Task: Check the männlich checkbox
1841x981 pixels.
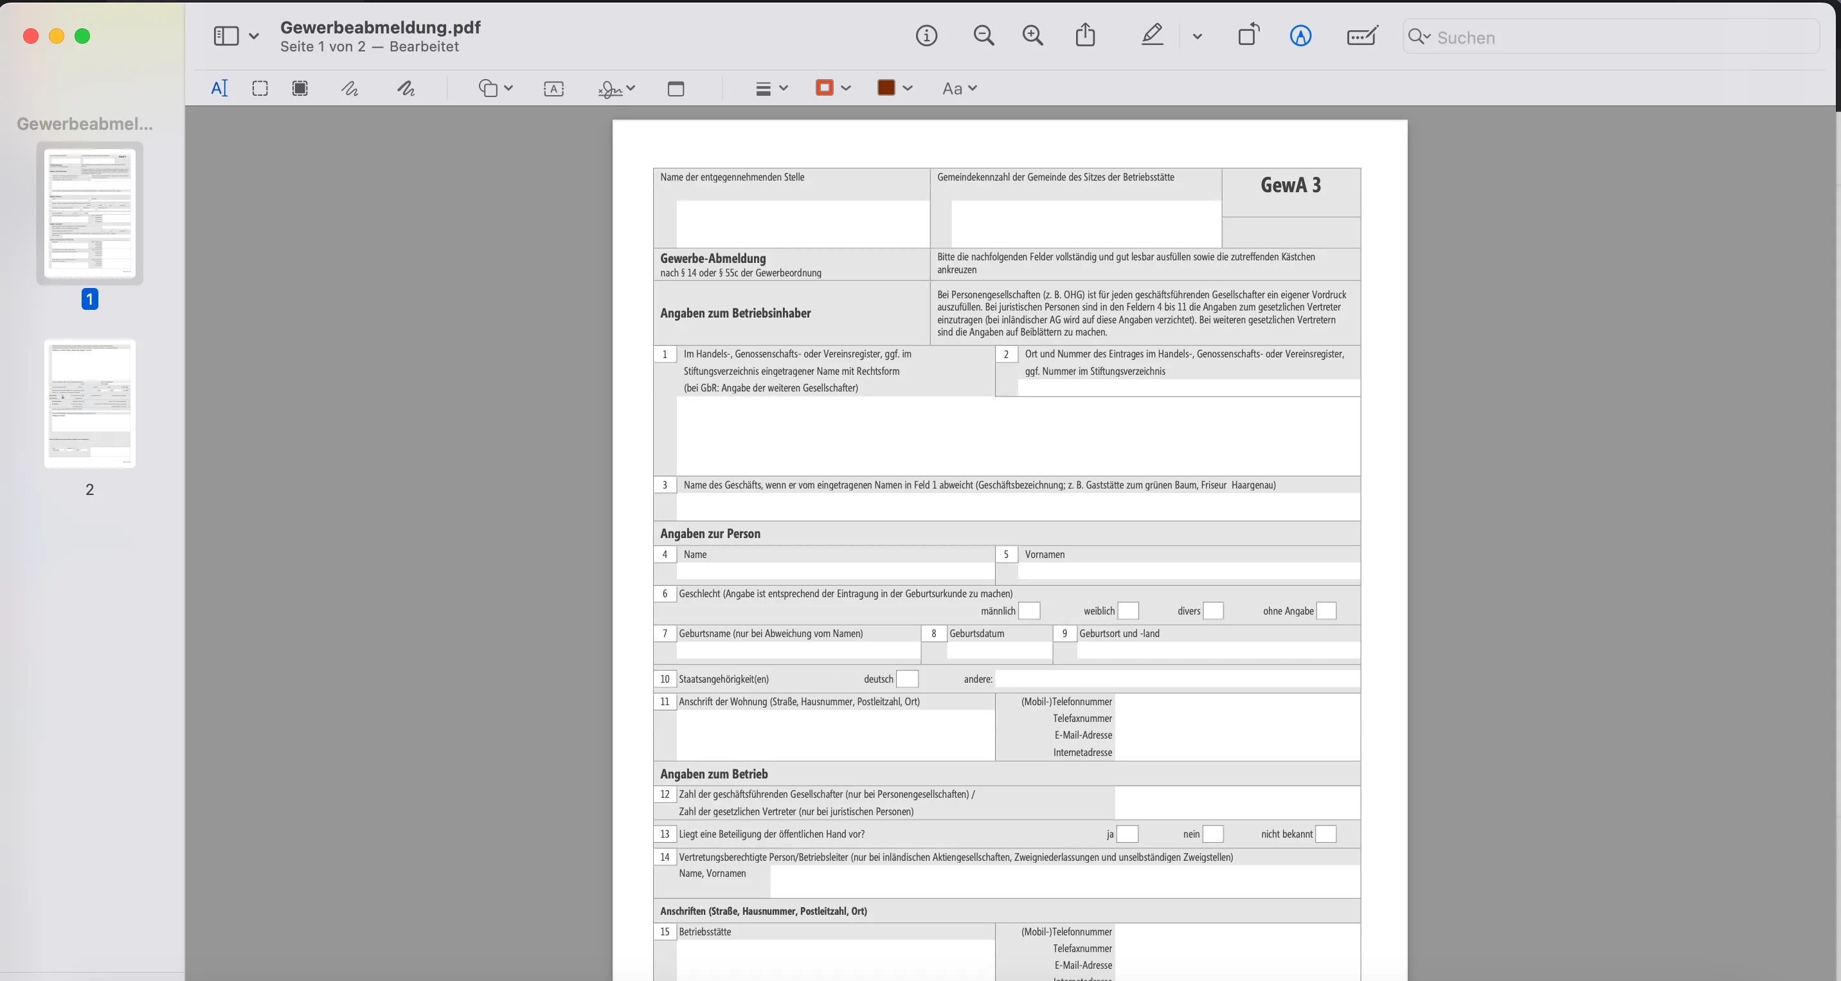Action: [x=1029, y=611]
